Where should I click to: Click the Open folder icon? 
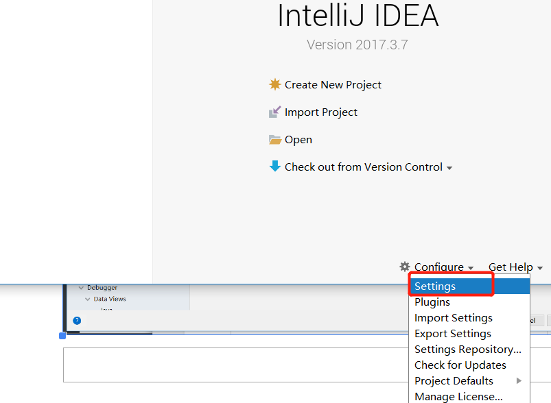274,140
